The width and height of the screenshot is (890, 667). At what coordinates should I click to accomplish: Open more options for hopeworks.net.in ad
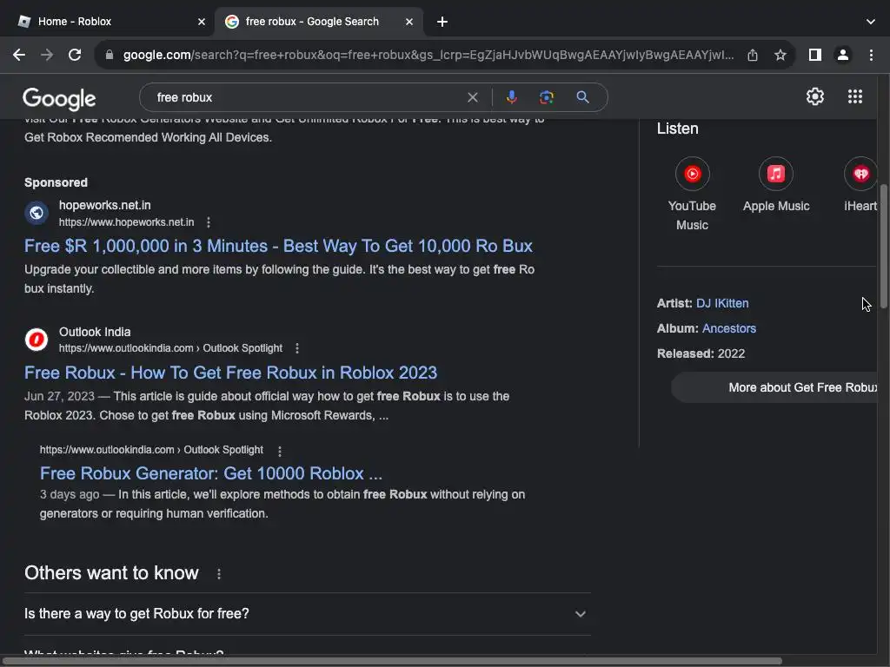(x=209, y=222)
